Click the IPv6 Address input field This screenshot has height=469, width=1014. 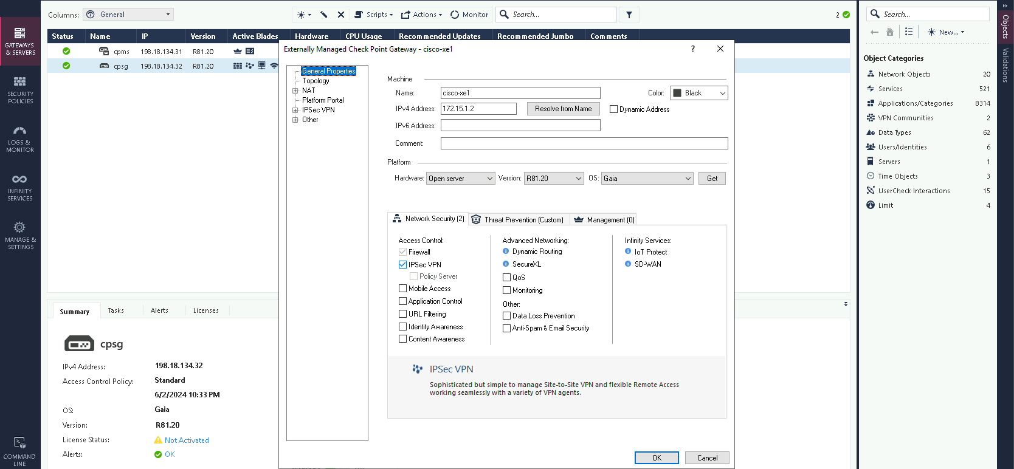coord(520,125)
